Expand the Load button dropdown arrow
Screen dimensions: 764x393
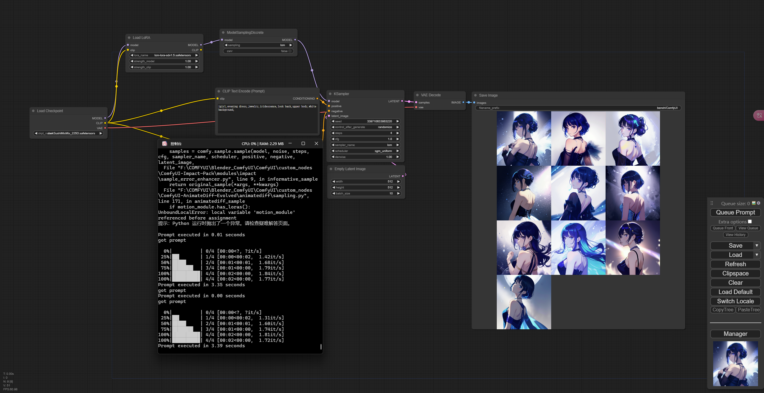(x=757, y=255)
